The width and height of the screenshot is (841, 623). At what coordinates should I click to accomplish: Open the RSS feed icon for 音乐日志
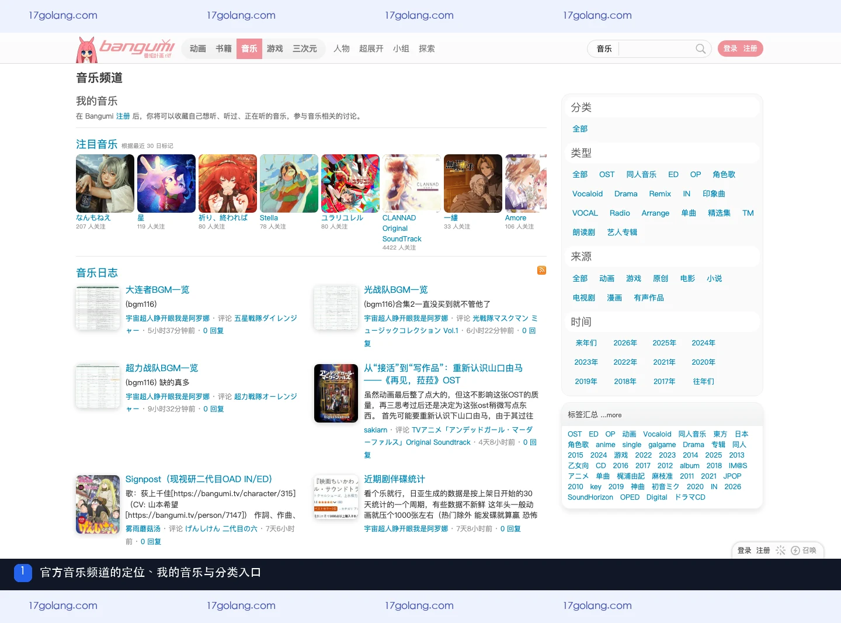(x=541, y=270)
